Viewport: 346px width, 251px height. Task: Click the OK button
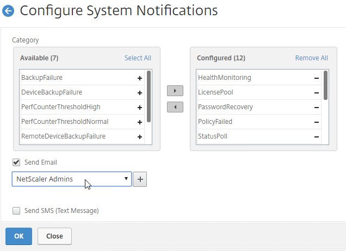point(18,236)
